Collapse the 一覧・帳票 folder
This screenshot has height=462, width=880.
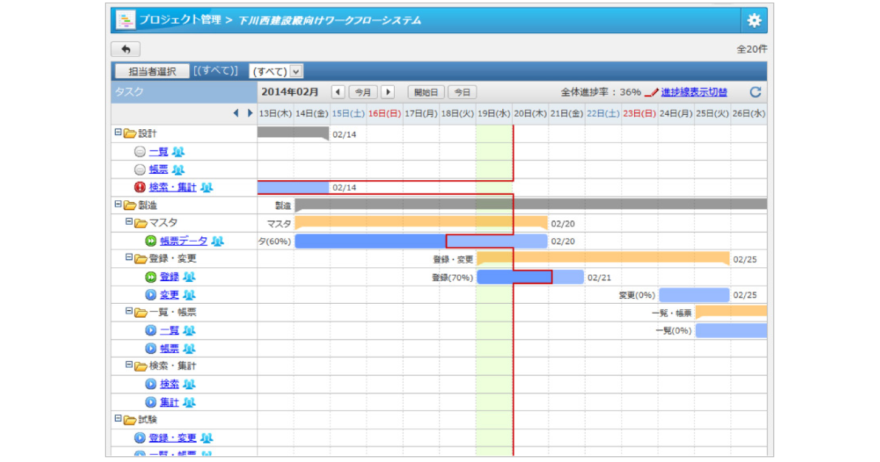tap(129, 311)
